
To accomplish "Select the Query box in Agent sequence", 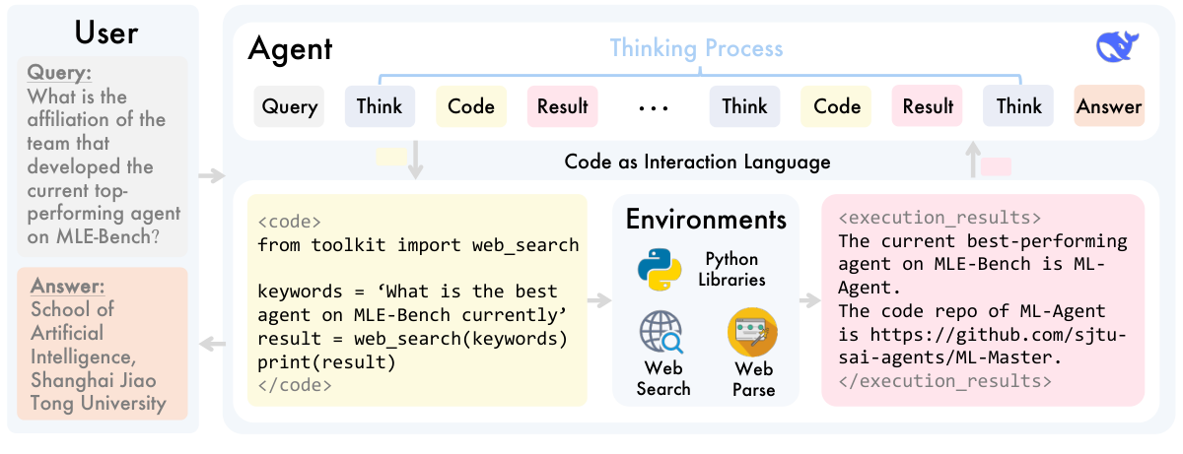I will pos(289,106).
